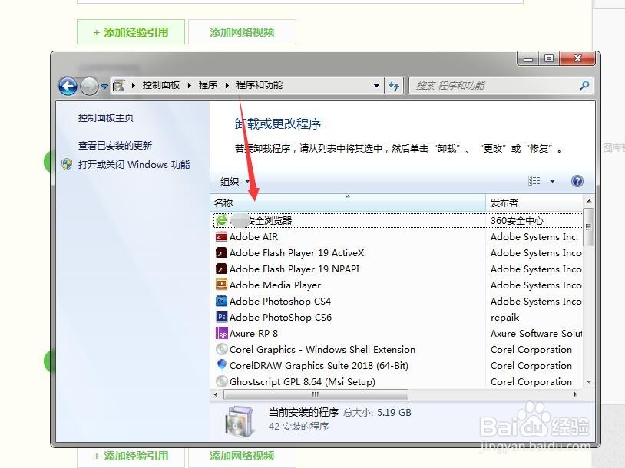The width and height of the screenshot is (625, 468).
Task: Click the refresh button next to address bar
Action: 394,85
